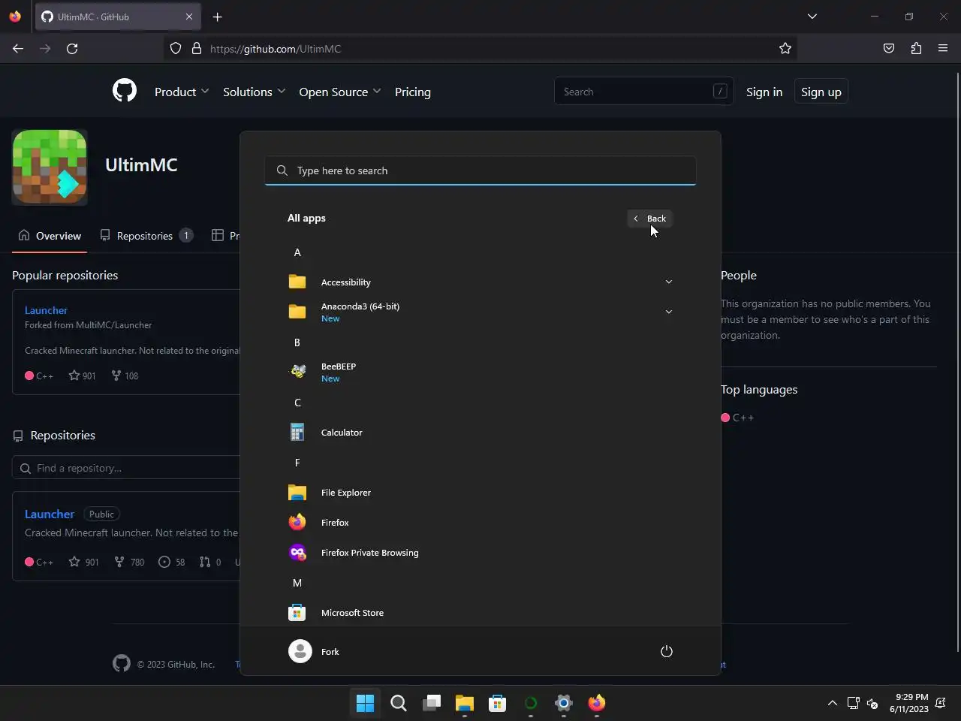Launch BeeBEEP from the all apps list
Image resolution: width=961 pixels, height=721 pixels.
(480, 373)
